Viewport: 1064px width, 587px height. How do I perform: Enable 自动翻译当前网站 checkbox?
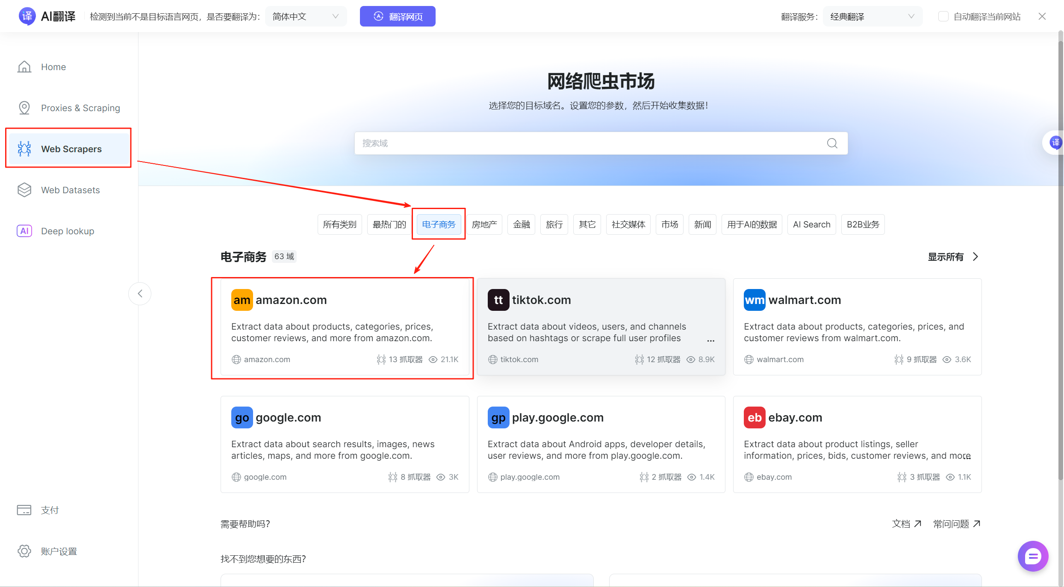[943, 16]
